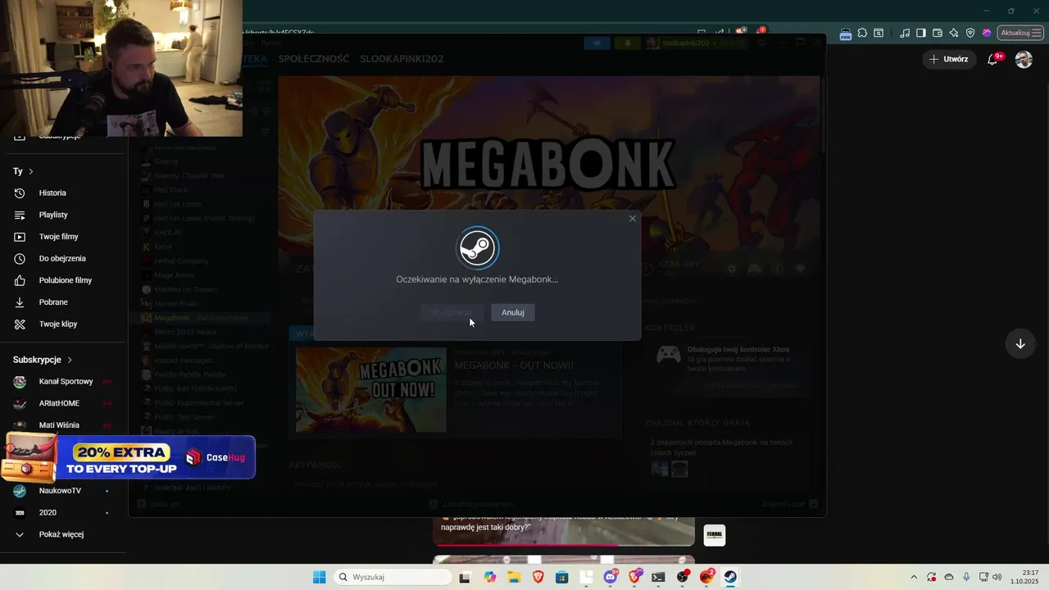Open Megabonk Out Now news thumbnail
This screenshot has height=590, width=1049.
(x=371, y=390)
